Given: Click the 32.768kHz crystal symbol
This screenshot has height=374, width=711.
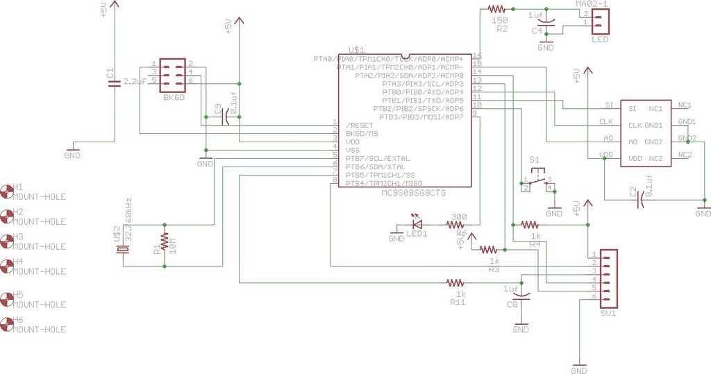Looking at the screenshot, I should point(122,249).
